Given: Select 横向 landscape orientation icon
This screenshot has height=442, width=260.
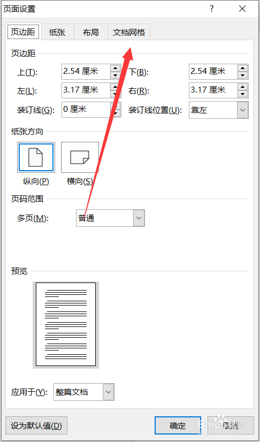Looking at the screenshot, I should coord(80,157).
